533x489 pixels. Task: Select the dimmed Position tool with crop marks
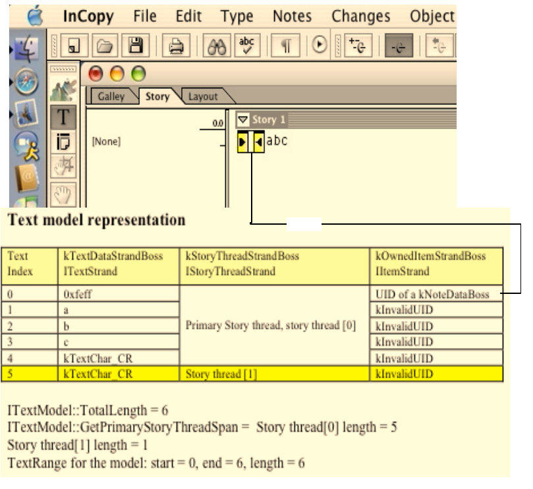tap(63, 166)
